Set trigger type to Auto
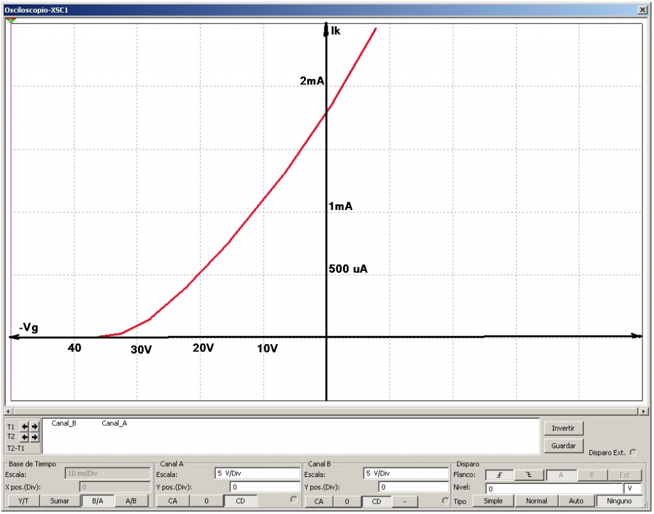 [x=576, y=501]
